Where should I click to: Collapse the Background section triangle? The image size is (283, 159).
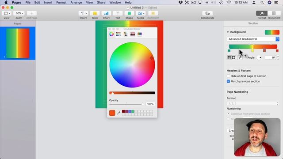tap(228, 32)
